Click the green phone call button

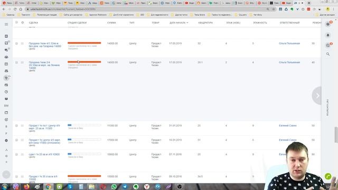(328, 176)
